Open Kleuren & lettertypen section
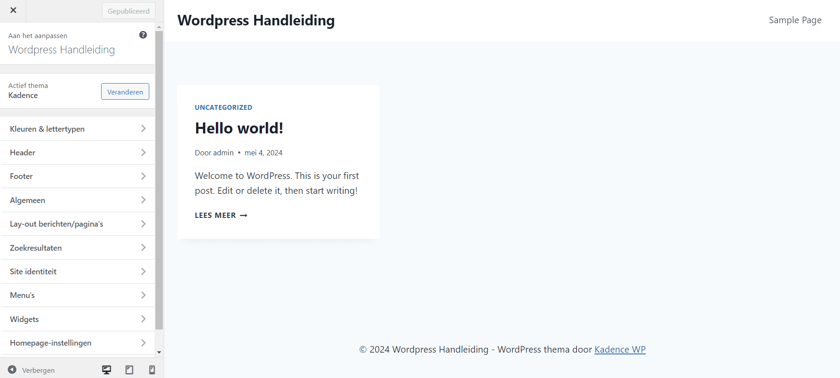Viewport: 840px width, 378px height. coord(78,129)
